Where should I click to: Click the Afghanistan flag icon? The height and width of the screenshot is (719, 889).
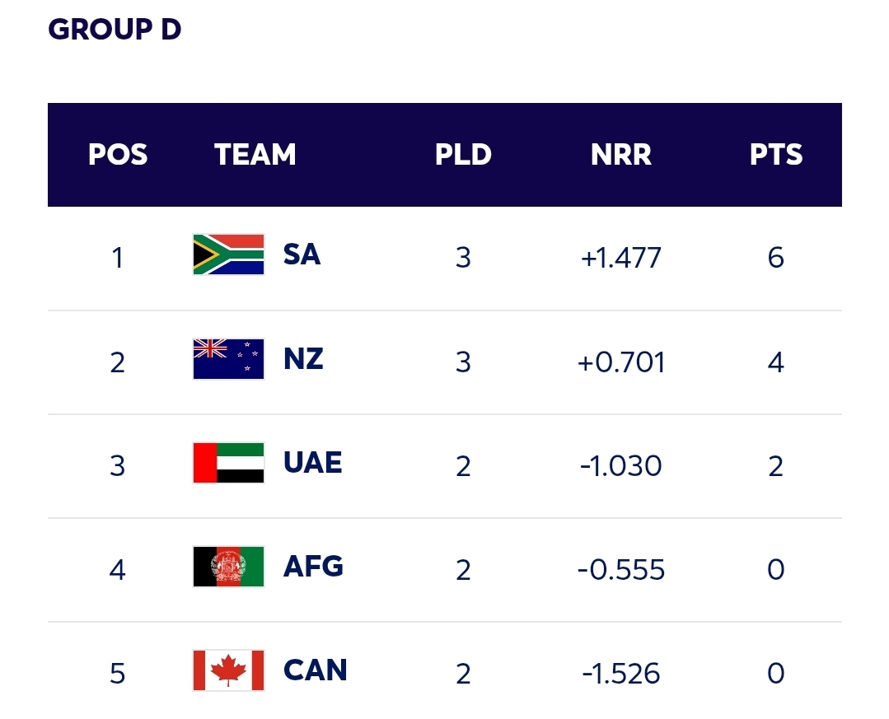tap(228, 567)
